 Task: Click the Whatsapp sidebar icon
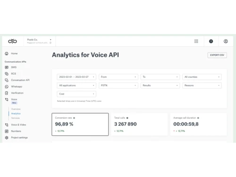(7, 86)
